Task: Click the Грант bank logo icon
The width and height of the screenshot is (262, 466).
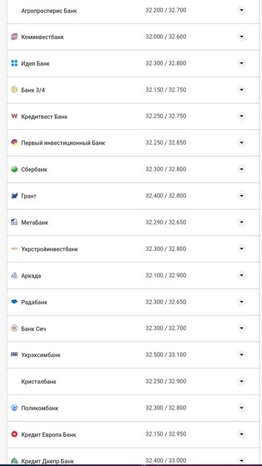Action: 14,196
